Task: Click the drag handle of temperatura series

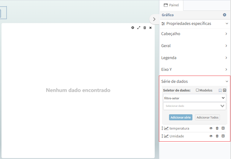Action: (x=162, y=128)
